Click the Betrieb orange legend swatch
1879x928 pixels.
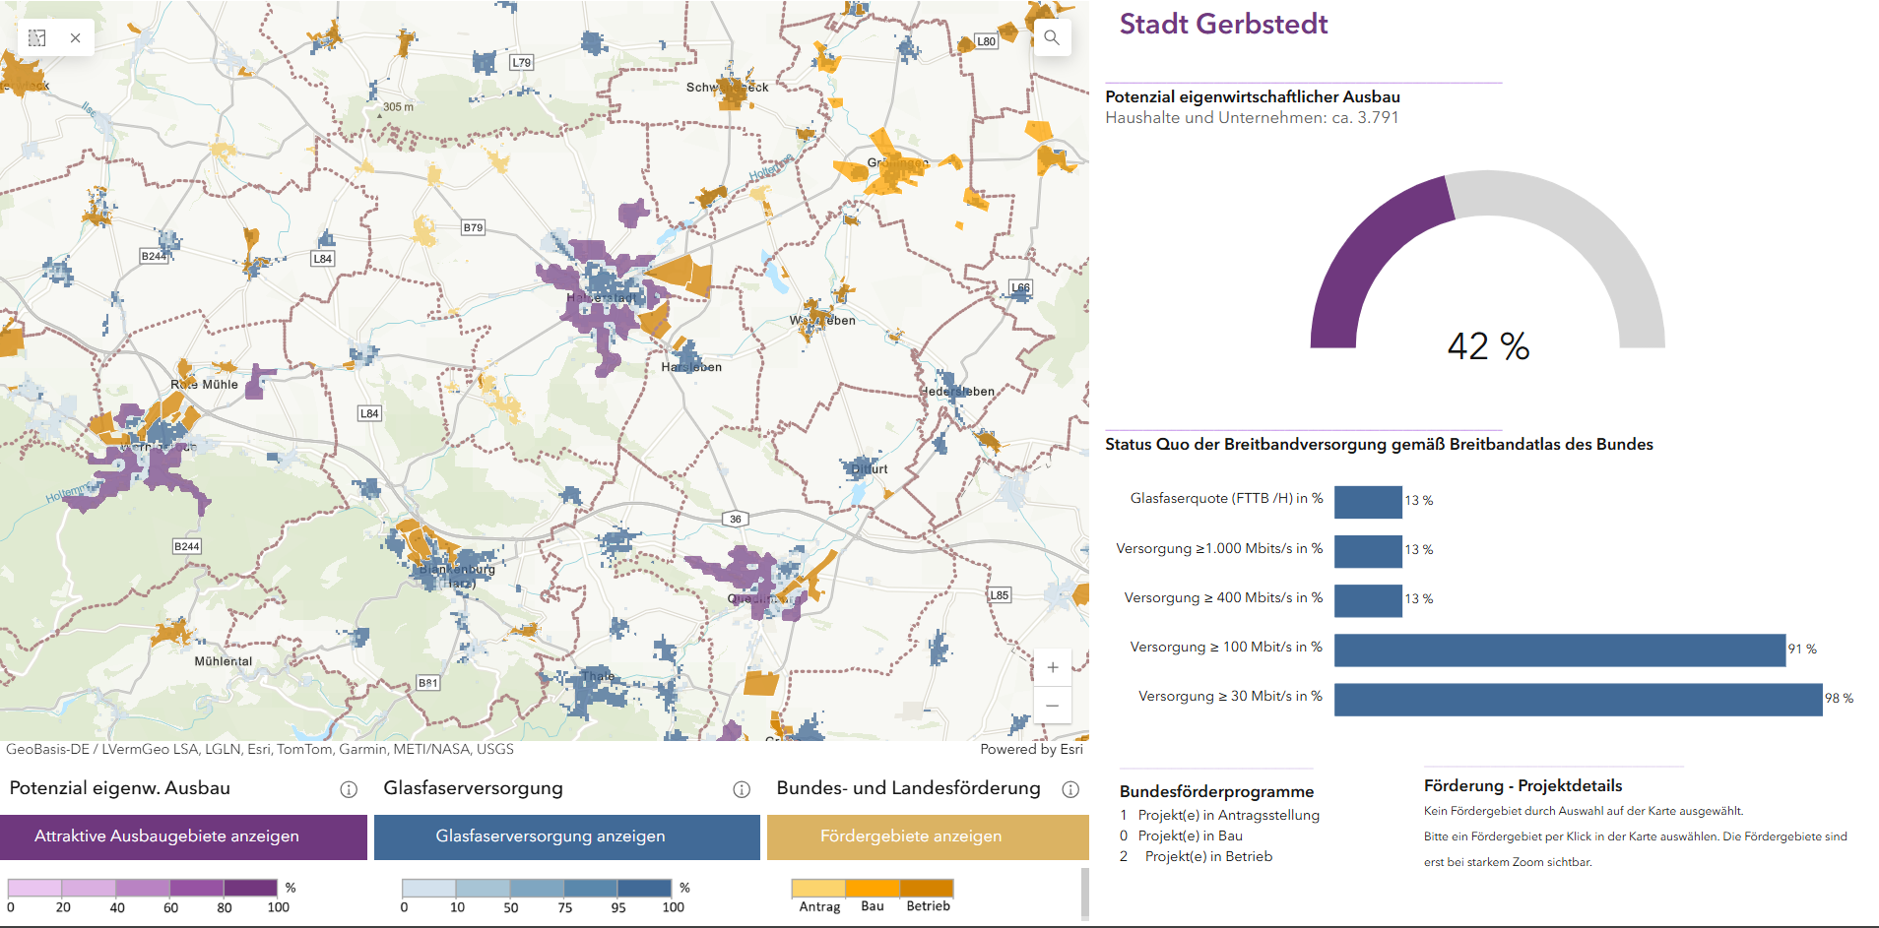(x=927, y=888)
